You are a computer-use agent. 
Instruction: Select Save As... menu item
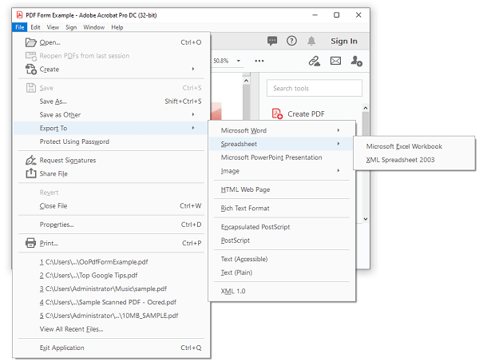click(111, 101)
